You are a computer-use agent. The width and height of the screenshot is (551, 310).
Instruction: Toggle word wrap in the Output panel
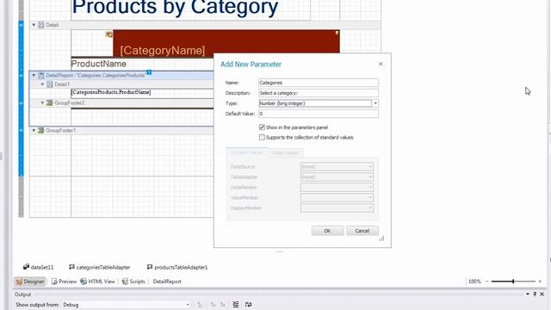(249, 304)
